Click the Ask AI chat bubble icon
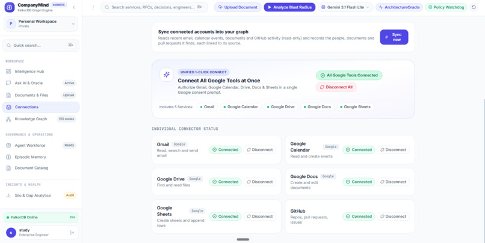This screenshot has height=243, width=485. click(x=8, y=83)
